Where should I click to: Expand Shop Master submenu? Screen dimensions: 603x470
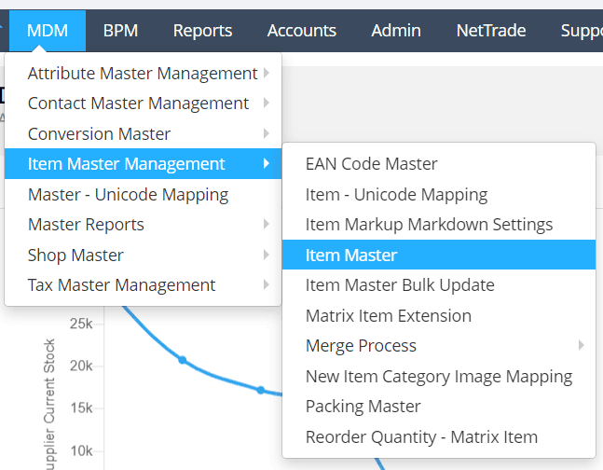[x=75, y=255]
